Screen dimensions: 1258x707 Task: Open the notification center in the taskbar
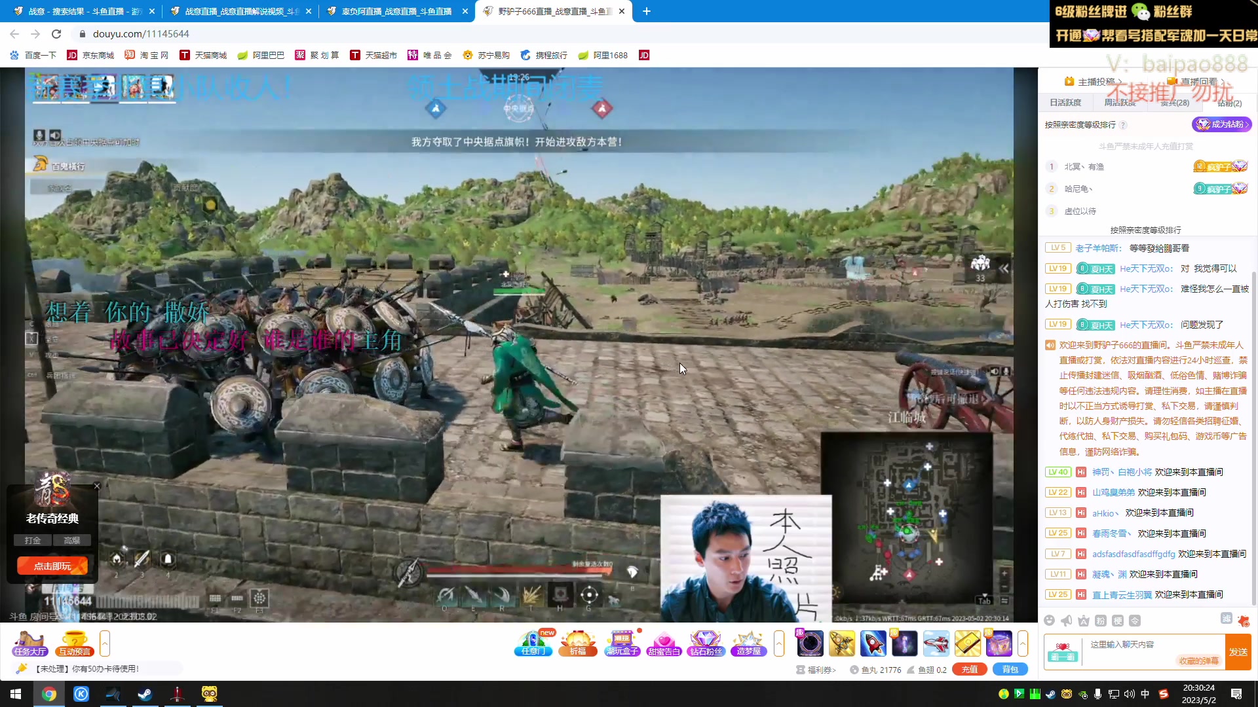coord(1236,694)
